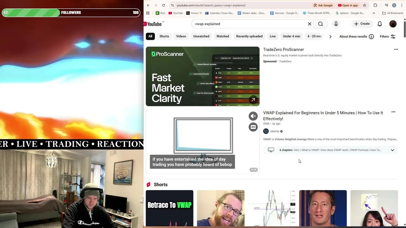Click the About these results info icon

tap(371, 36)
